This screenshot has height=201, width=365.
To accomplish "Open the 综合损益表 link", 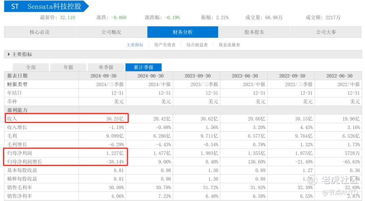I will pos(197,45).
